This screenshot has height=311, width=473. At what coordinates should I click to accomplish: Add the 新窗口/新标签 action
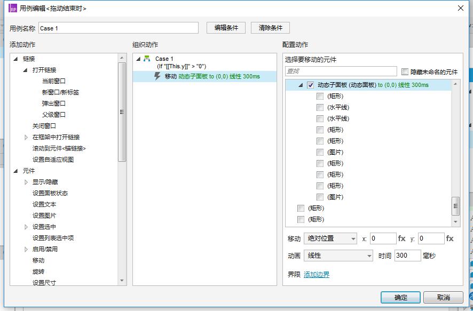[60, 92]
